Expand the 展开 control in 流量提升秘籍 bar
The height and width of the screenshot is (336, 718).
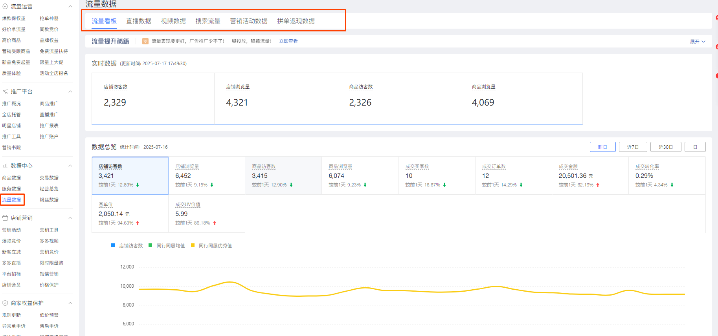[698, 41]
